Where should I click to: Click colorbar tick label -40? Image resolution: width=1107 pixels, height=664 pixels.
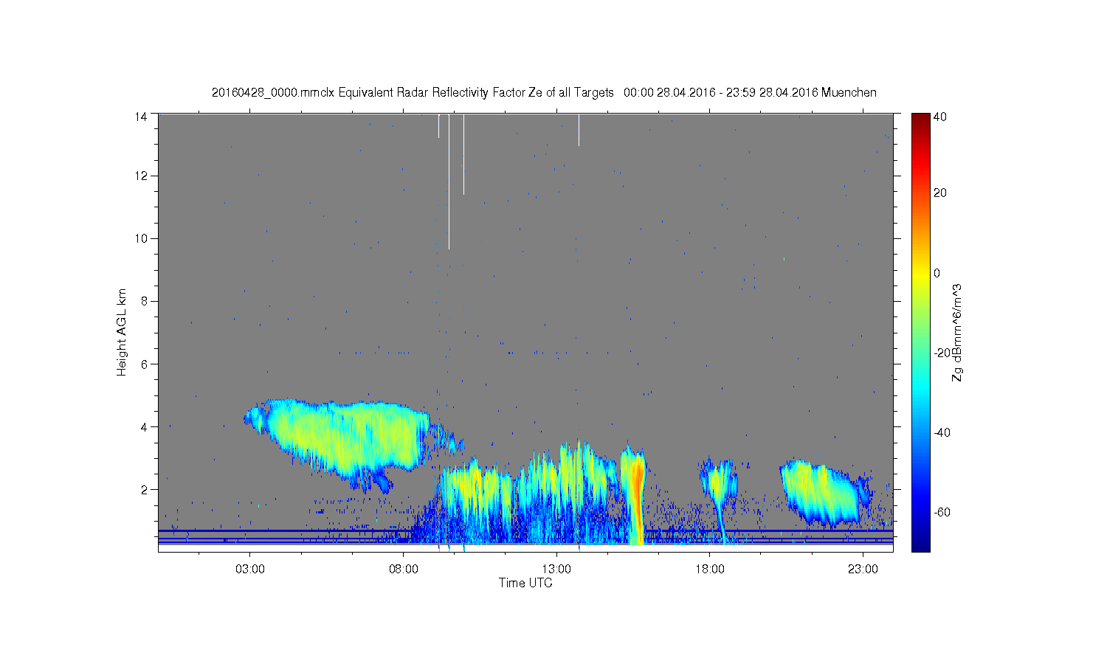point(942,432)
